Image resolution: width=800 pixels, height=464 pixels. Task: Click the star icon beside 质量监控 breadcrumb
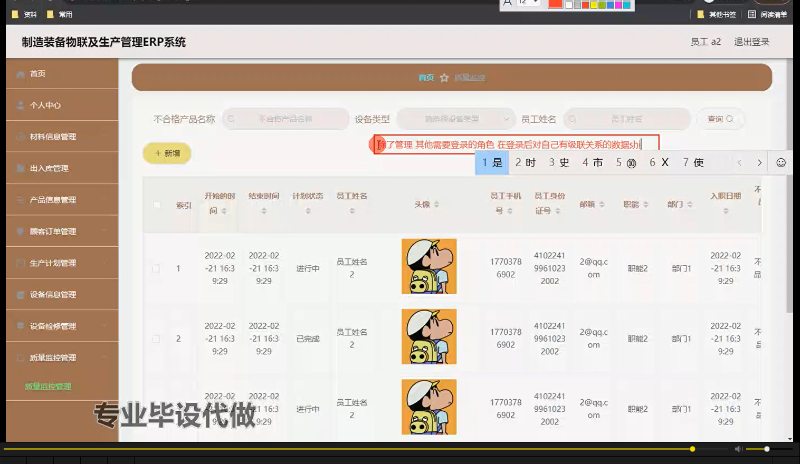[444, 78]
